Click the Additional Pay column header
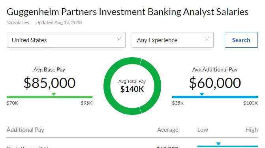The image size is (265, 148). pyautogui.click(x=25, y=130)
